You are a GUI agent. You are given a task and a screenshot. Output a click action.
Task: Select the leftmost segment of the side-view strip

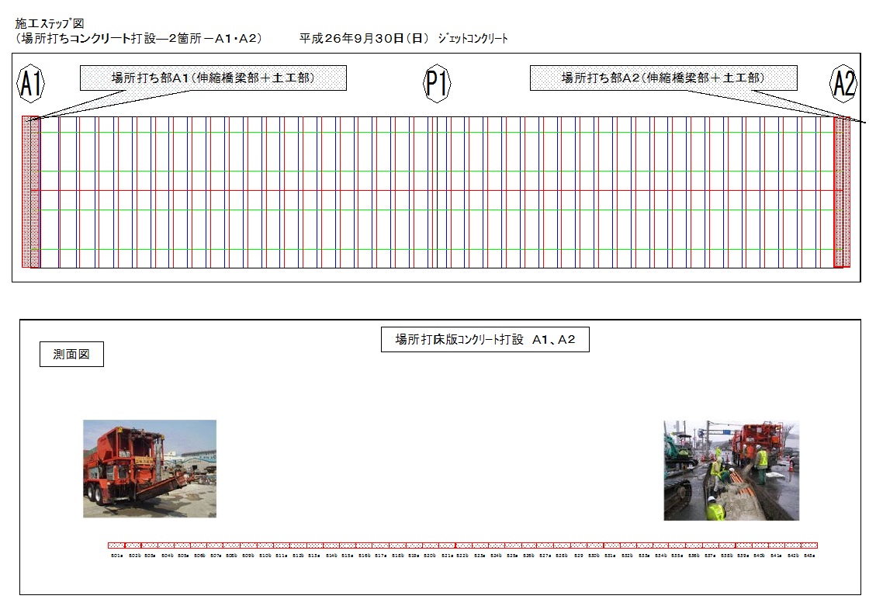(x=116, y=545)
